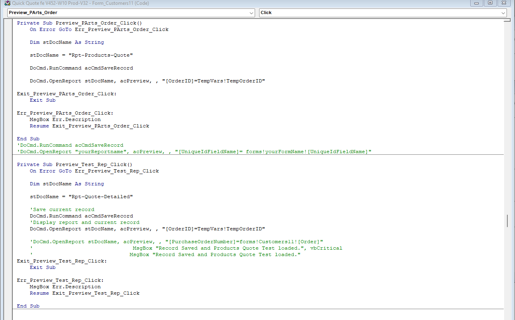This screenshot has width=515, height=320.
Task: Click the line 'Private Sub Preview_PArts_Order_Click()'
Action: 79,23
